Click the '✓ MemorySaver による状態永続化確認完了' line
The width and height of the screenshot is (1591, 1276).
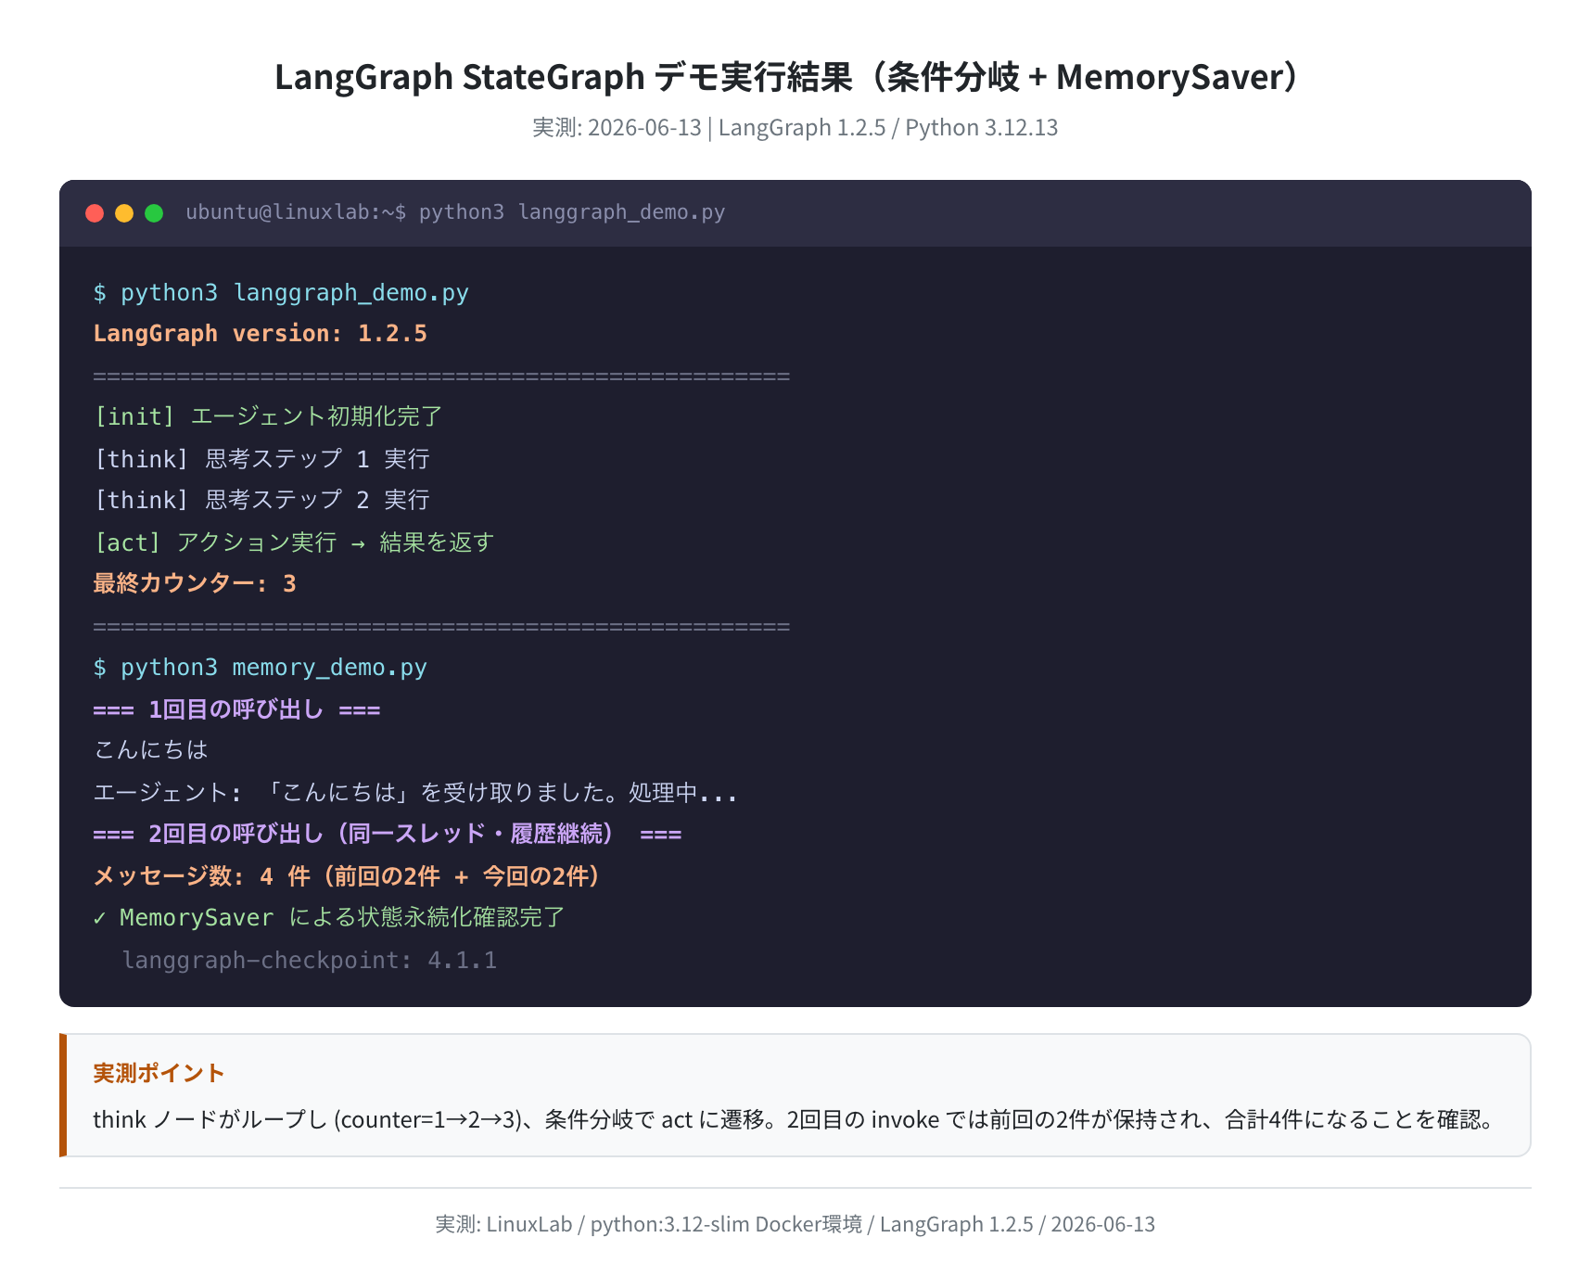pos(329,918)
